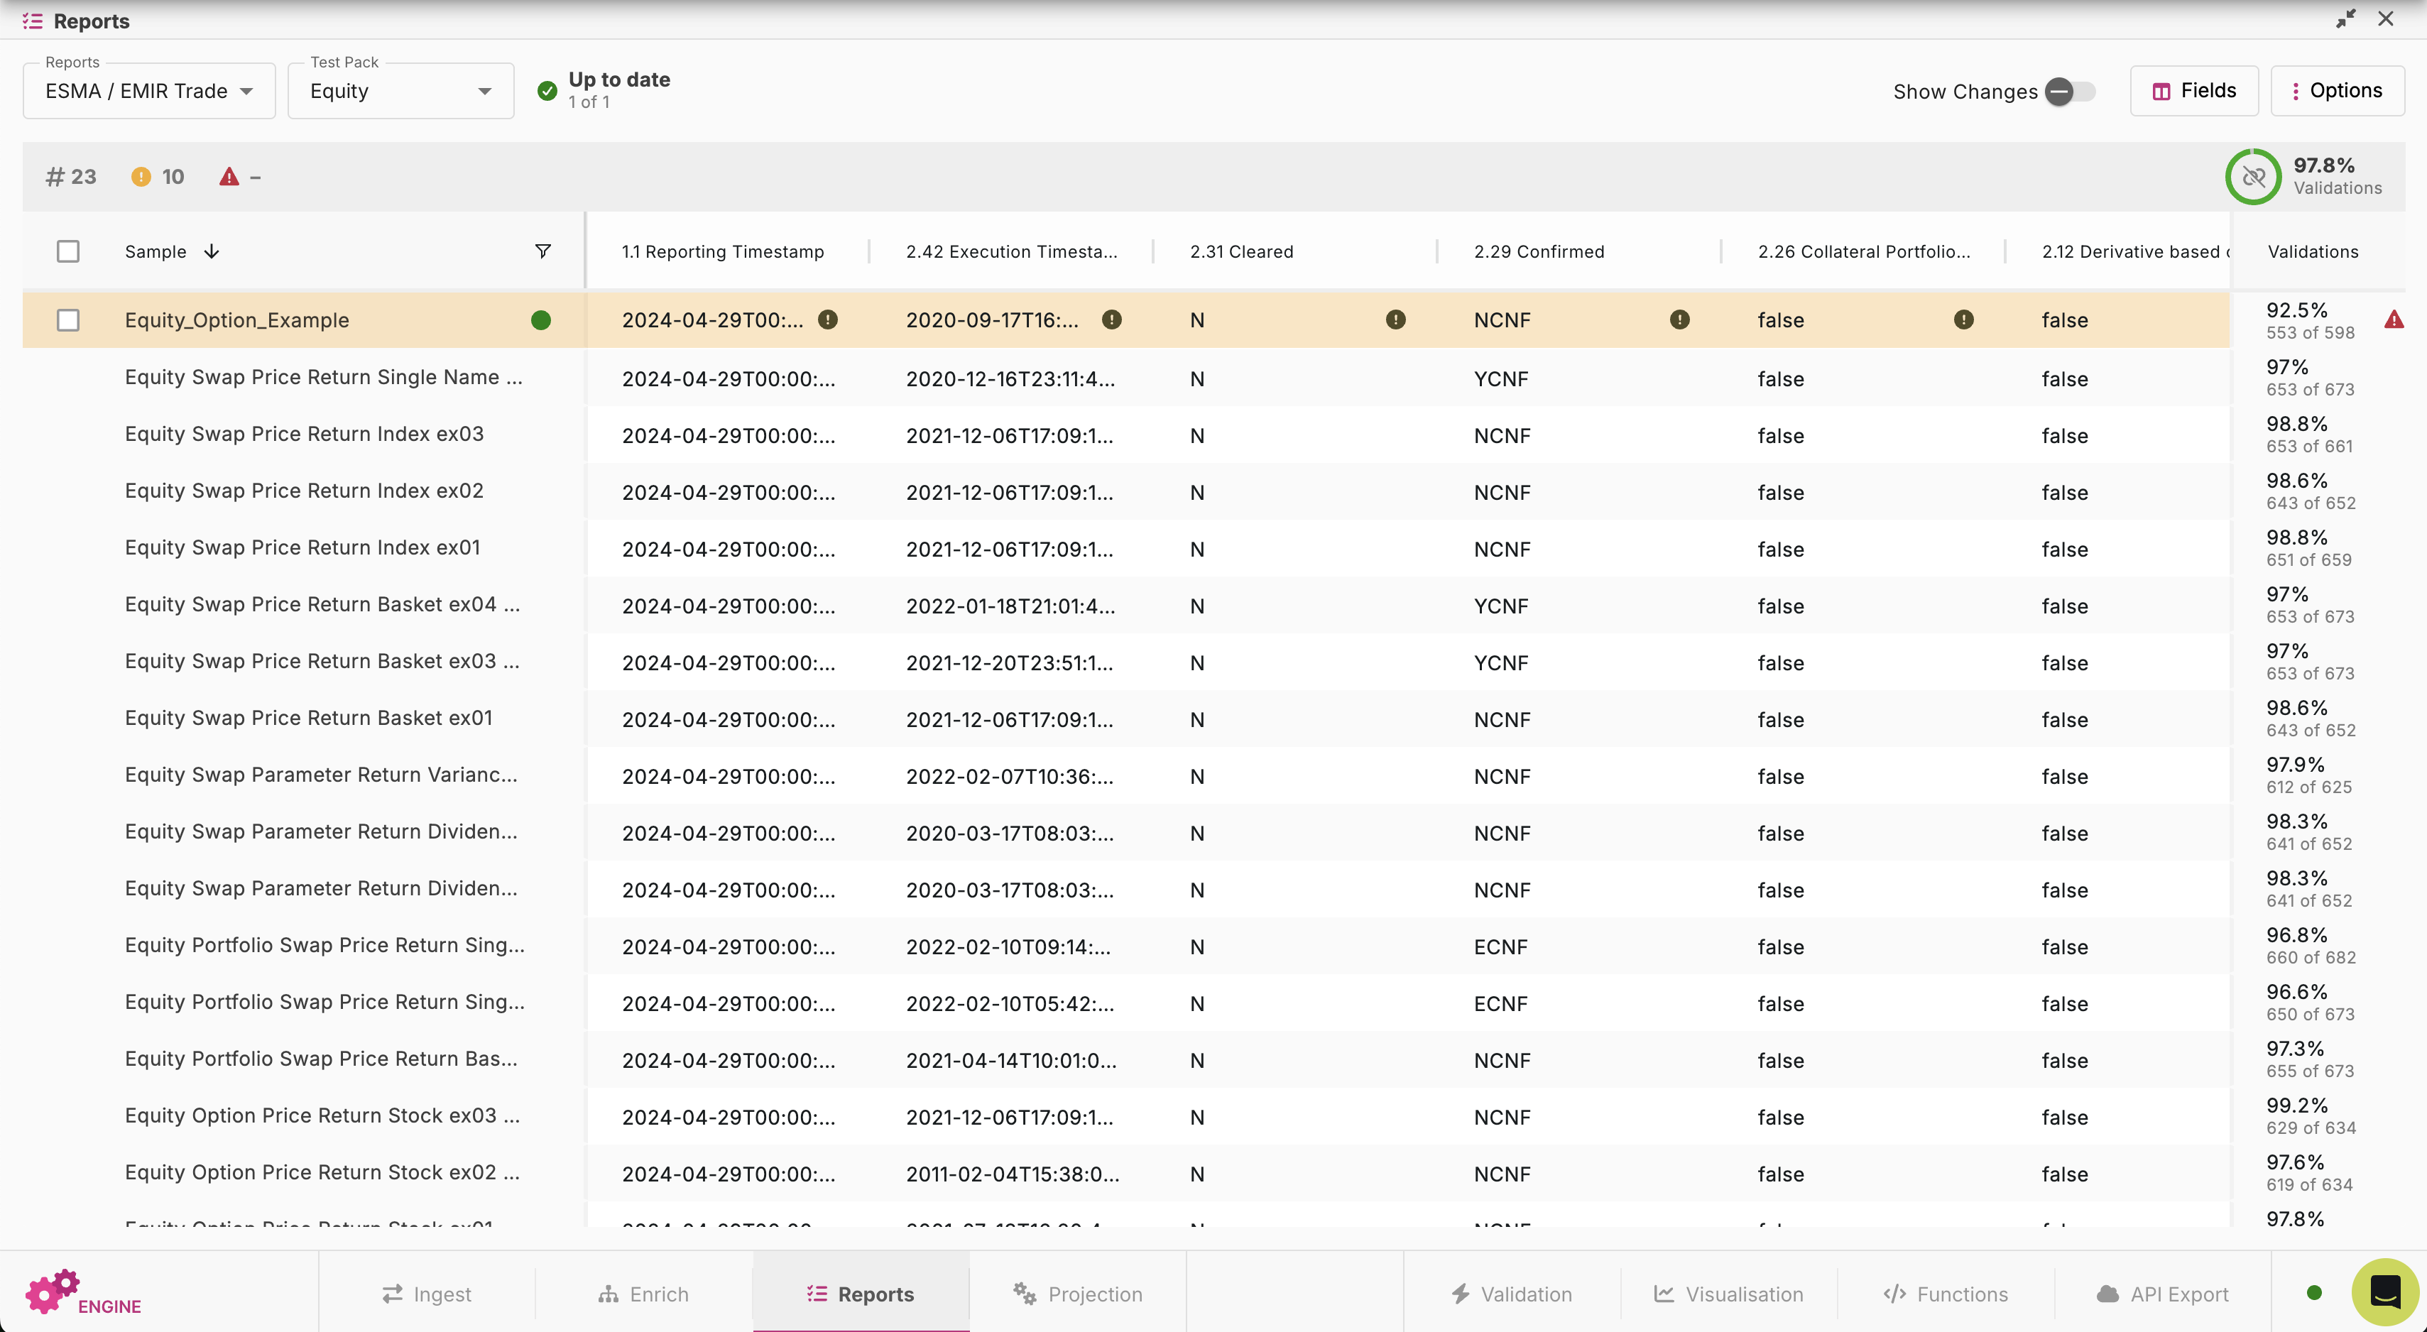Image resolution: width=2427 pixels, height=1332 pixels.
Task: Click warning icon in Execution Timestamp cell
Action: click(x=1112, y=320)
